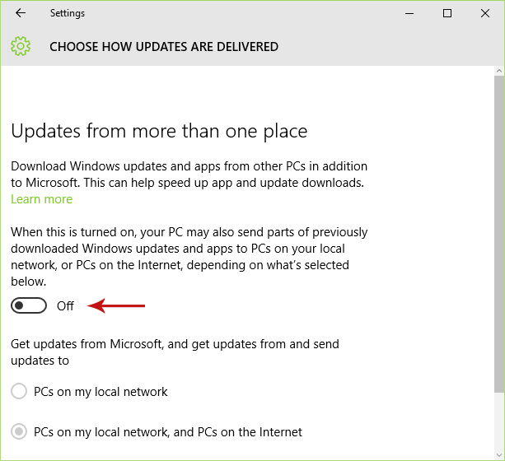This screenshot has width=505, height=461.
Task: Click the vertical scrollbar thumb
Action: (x=498, y=230)
